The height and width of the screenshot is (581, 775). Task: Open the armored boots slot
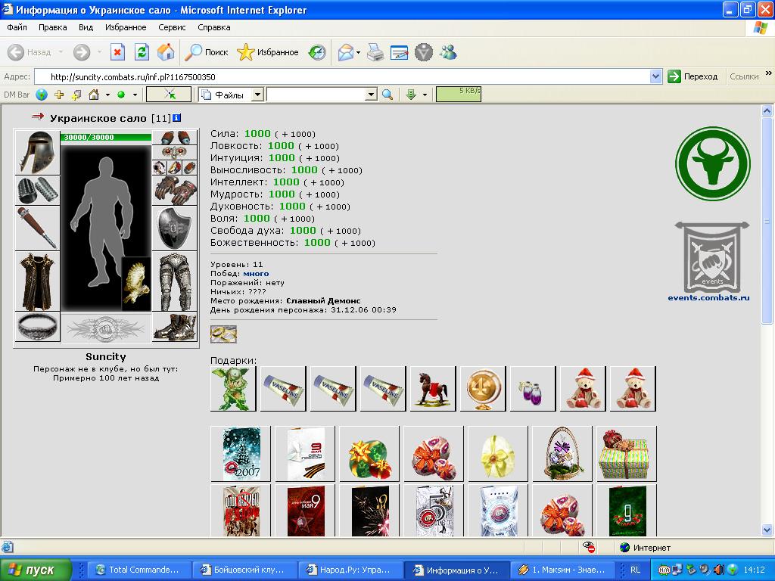175,327
